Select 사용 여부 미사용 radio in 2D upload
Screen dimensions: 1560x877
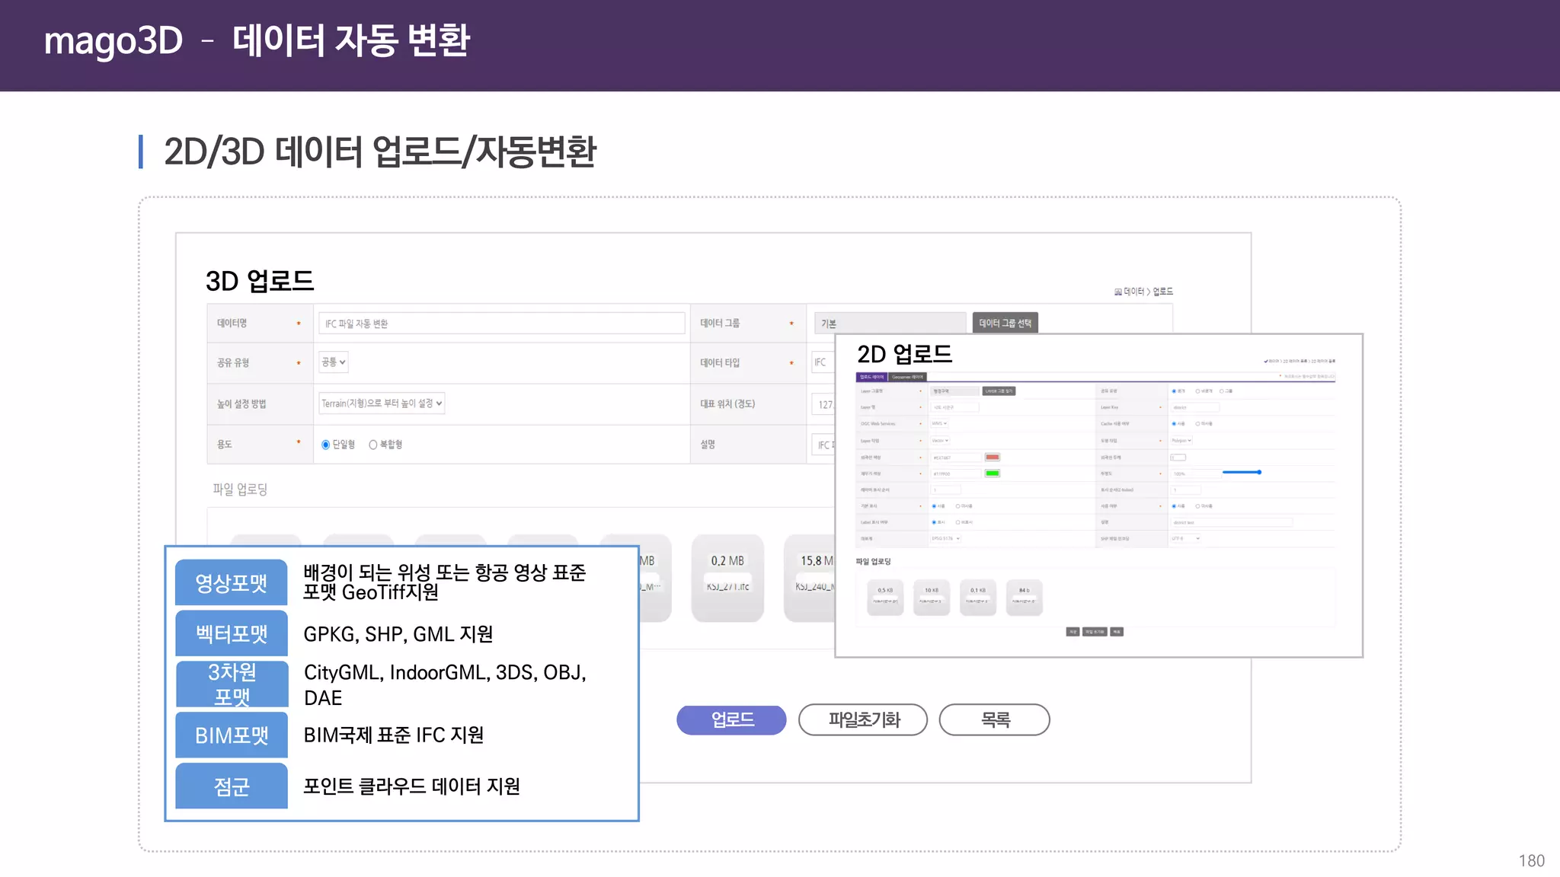tap(1197, 506)
